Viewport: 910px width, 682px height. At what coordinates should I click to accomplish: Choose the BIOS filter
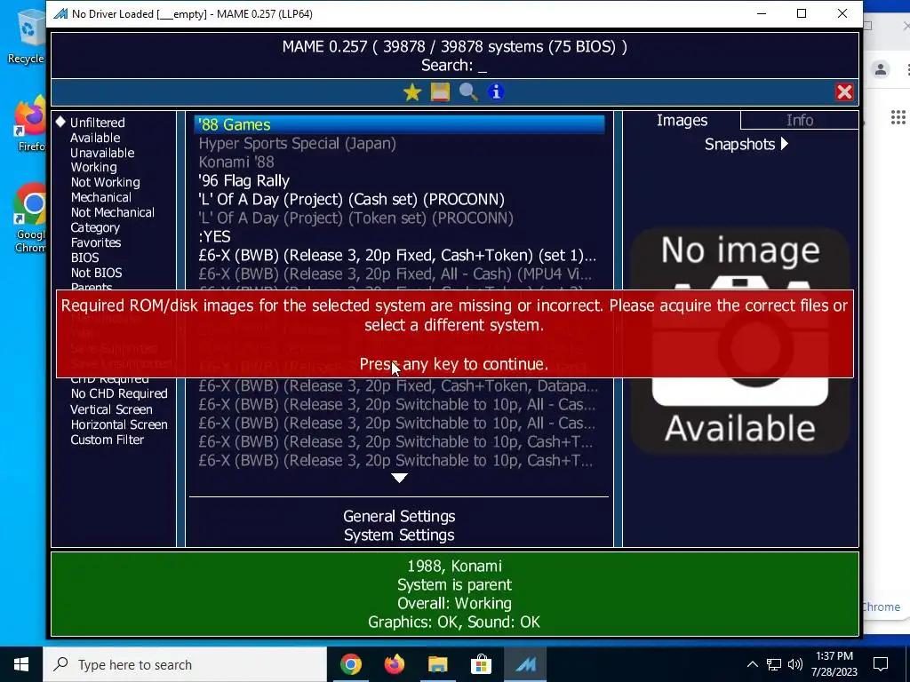[x=84, y=258]
